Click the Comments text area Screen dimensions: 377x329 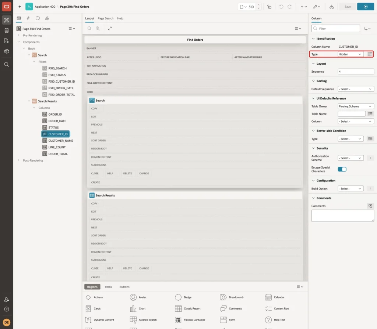pyautogui.click(x=343, y=216)
